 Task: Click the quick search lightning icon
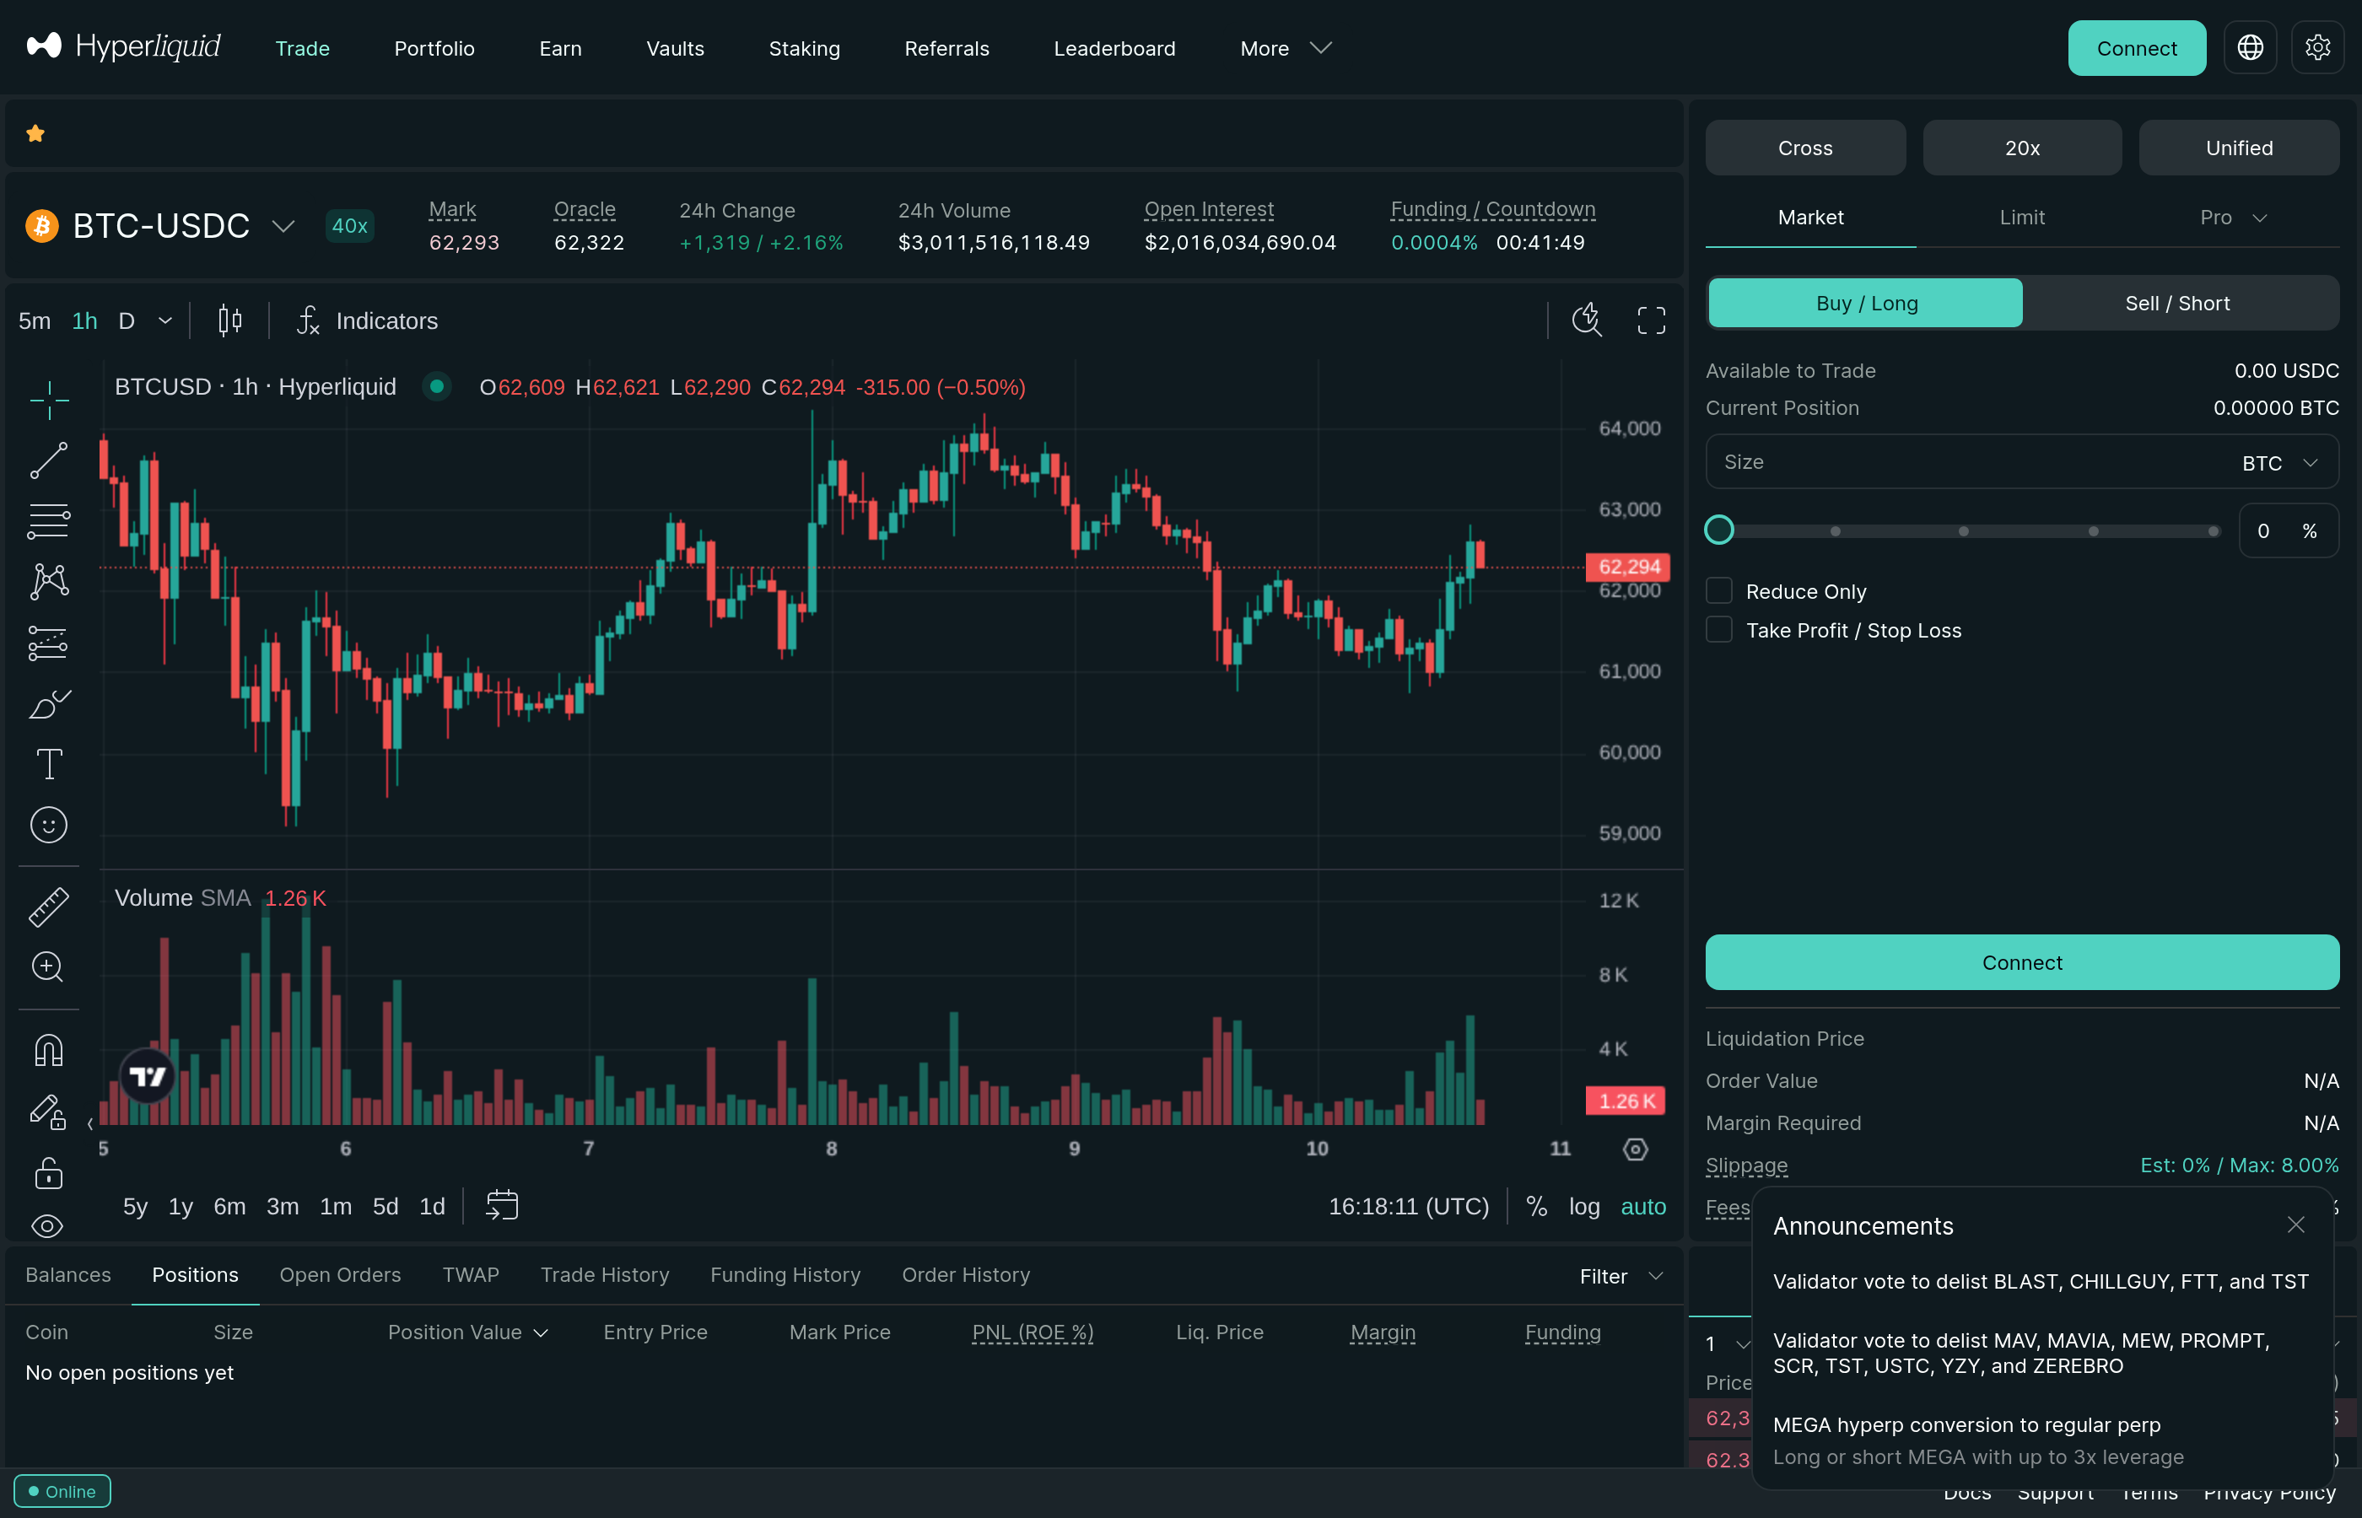(1586, 320)
